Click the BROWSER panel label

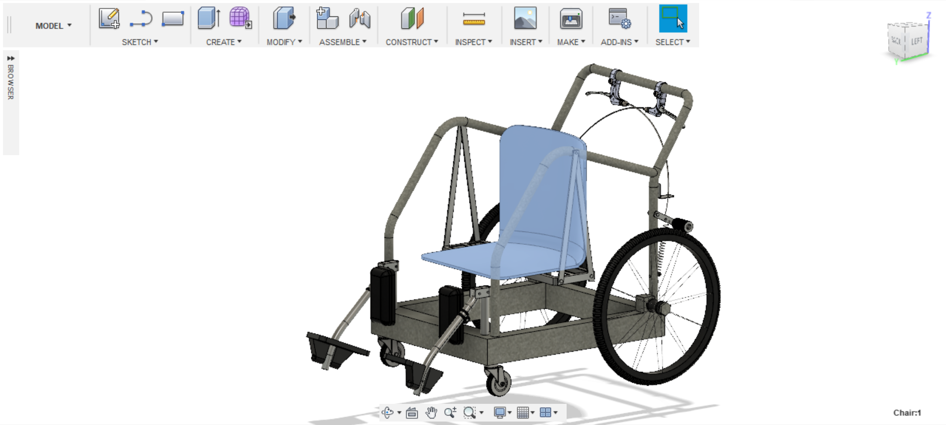pos(11,82)
